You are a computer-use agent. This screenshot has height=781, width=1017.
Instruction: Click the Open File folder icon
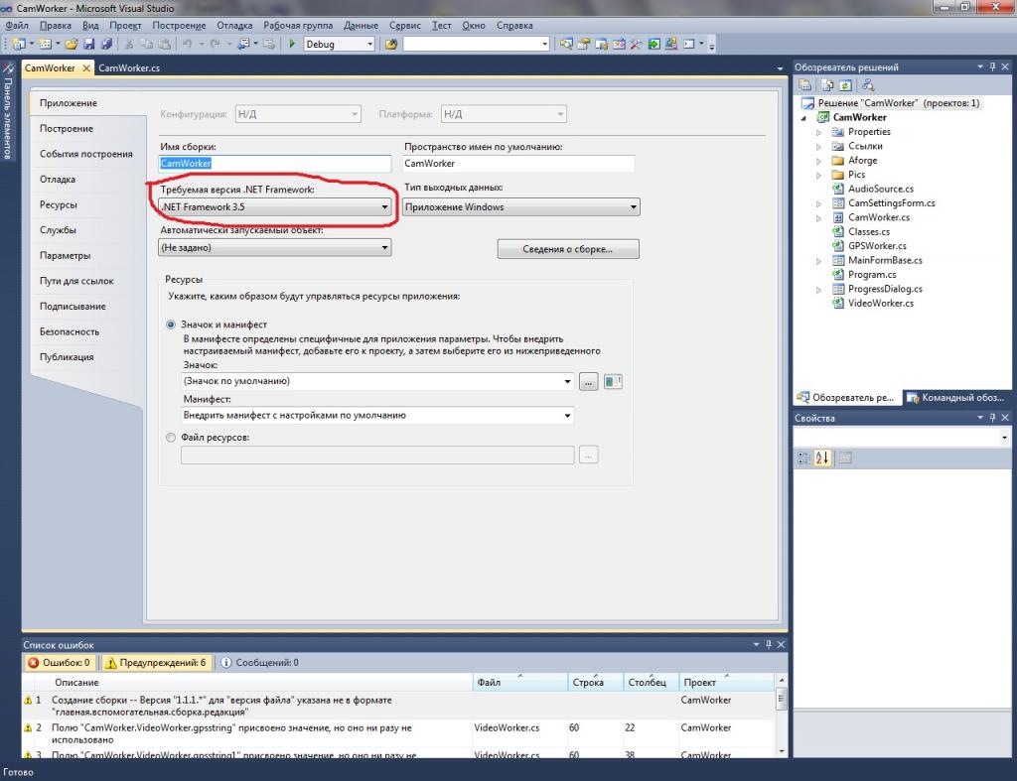(x=72, y=44)
